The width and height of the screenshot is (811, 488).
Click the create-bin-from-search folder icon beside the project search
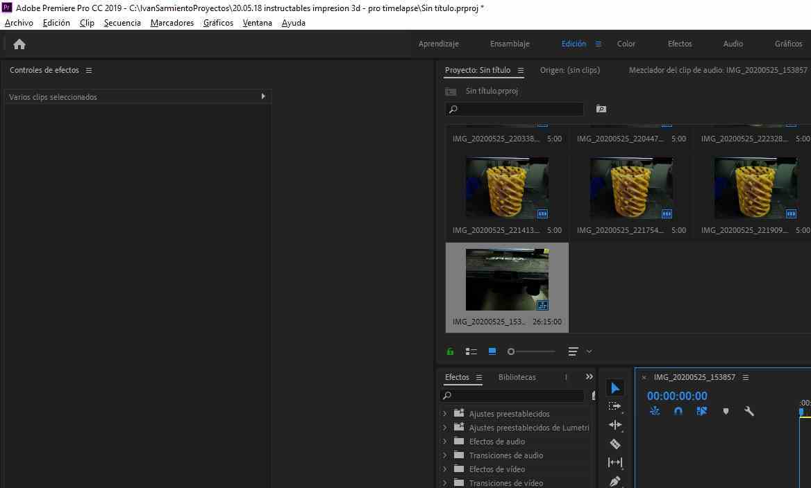click(601, 109)
